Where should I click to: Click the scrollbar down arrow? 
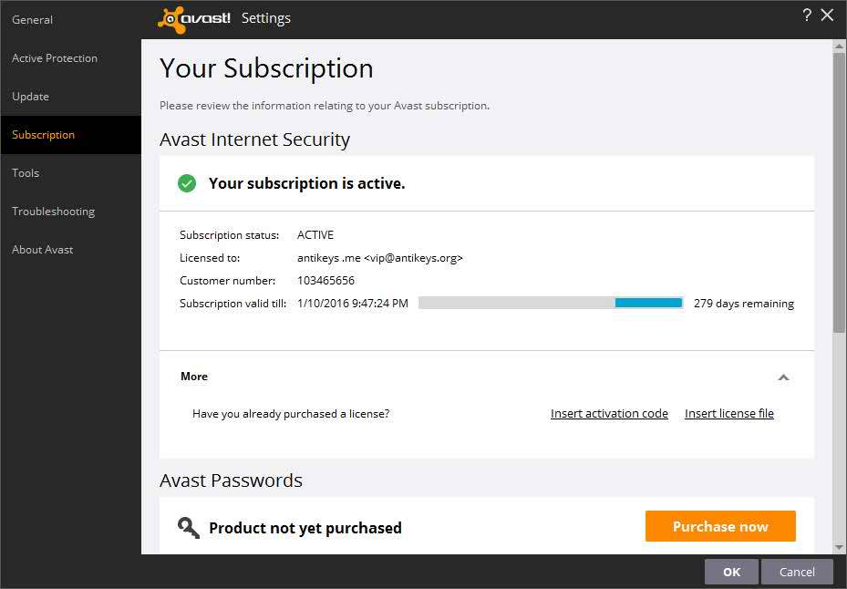pyautogui.click(x=839, y=547)
